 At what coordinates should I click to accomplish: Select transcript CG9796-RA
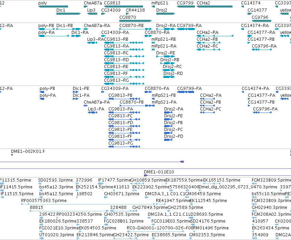pyautogui.click(x=262, y=50)
